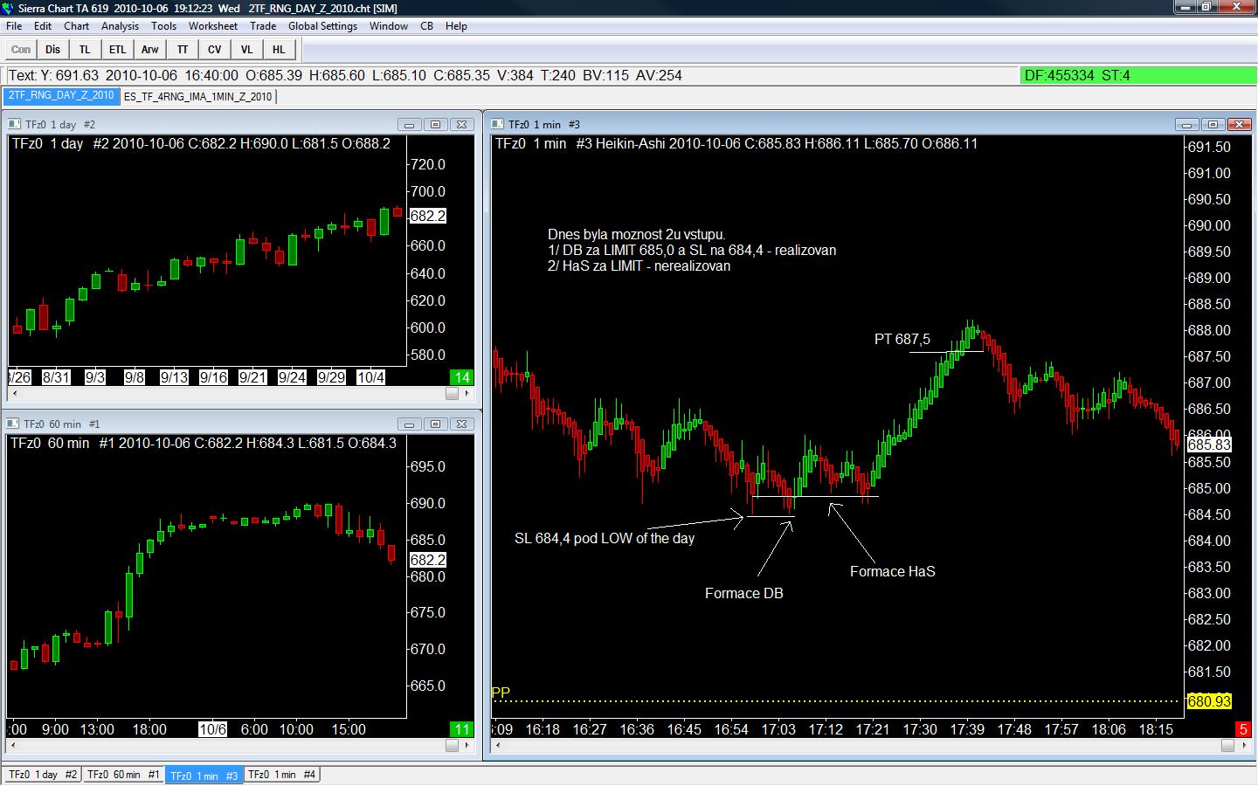Click the 'Dnes byla moznost 2u vstupu.' note
The width and height of the screenshot is (1258, 786).
click(636, 234)
